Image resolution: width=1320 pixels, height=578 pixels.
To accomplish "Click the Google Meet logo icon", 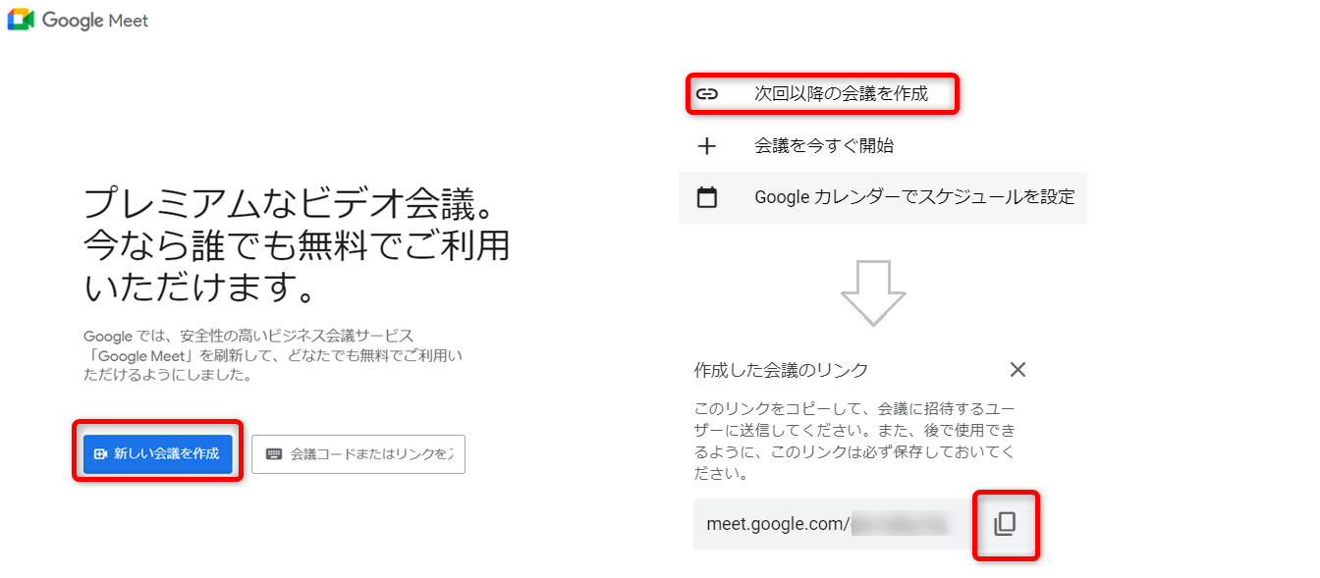I will (21, 20).
